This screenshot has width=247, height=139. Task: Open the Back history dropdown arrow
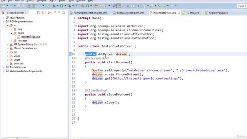tap(168, 6)
